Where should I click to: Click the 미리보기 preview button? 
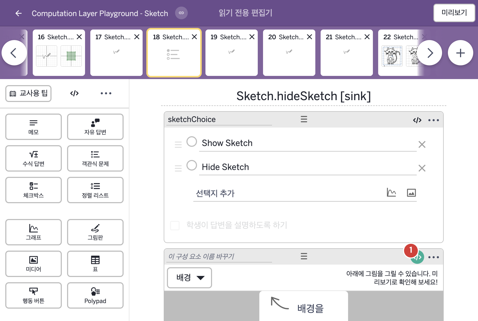coord(454,13)
